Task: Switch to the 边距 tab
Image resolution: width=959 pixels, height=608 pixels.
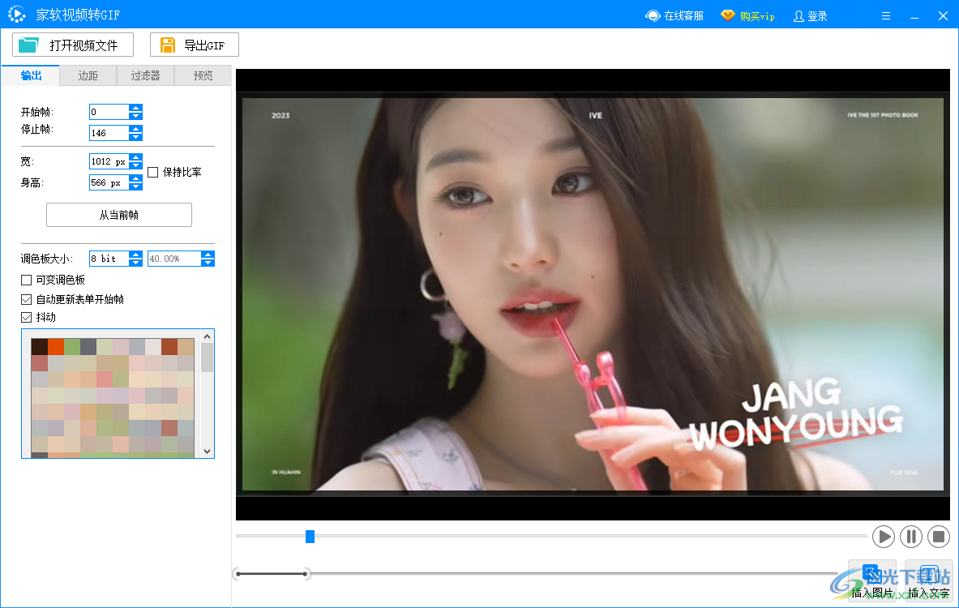Action: click(x=88, y=75)
